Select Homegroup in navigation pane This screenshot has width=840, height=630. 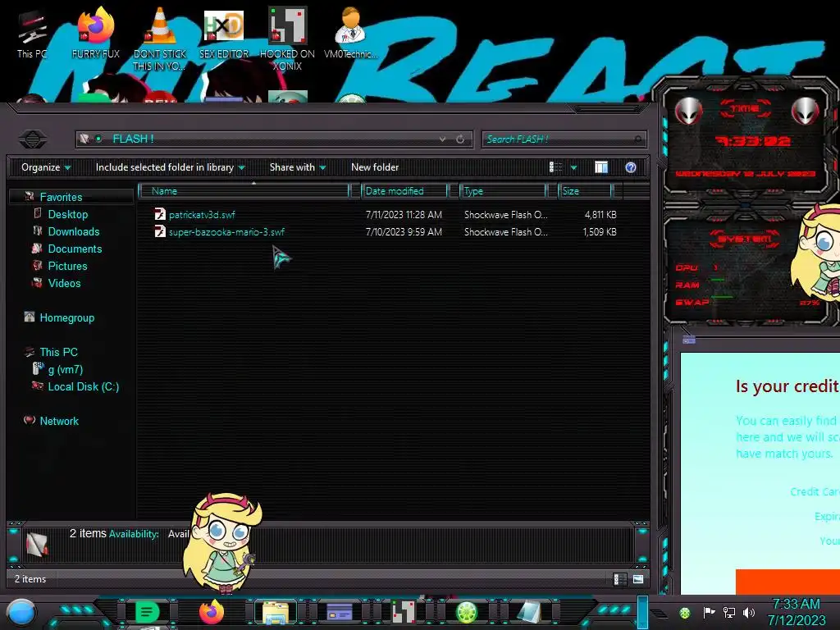click(x=67, y=317)
